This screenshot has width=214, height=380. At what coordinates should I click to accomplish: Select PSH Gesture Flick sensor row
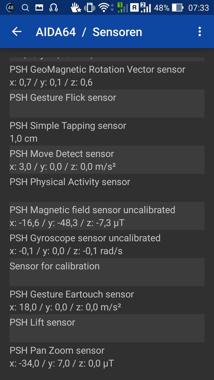click(x=107, y=104)
